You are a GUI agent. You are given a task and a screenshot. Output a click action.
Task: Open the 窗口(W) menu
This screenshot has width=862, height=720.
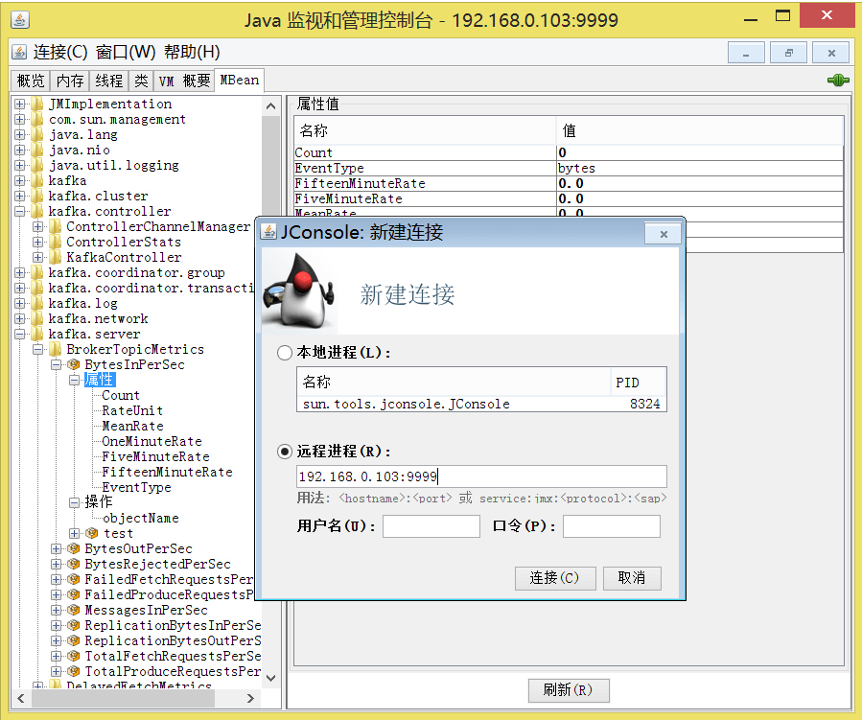click(x=126, y=52)
